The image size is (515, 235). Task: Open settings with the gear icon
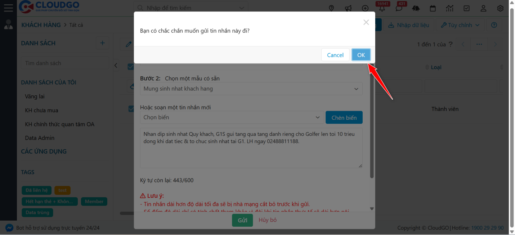[500, 8]
